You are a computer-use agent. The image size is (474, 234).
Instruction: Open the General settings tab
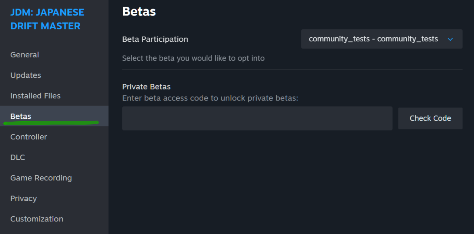coord(24,55)
